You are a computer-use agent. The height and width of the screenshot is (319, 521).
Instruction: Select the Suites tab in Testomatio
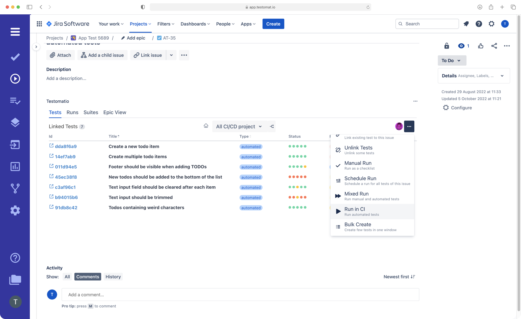91,112
